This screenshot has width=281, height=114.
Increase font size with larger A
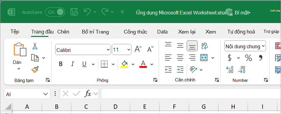(x=138, y=49)
